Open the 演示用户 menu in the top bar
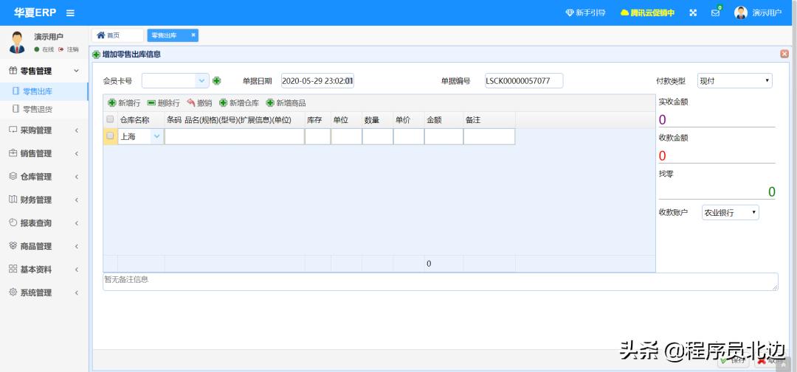Image resolution: width=797 pixels, height=372 pixels. pyautogui.click(x=767, y=13)
